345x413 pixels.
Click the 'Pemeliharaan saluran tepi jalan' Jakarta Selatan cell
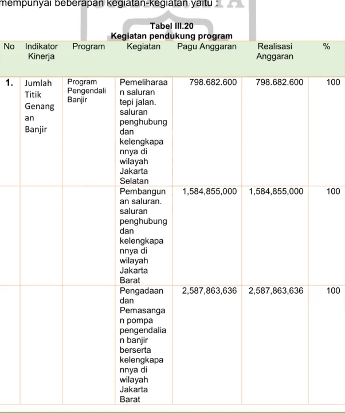pos(143,131)
